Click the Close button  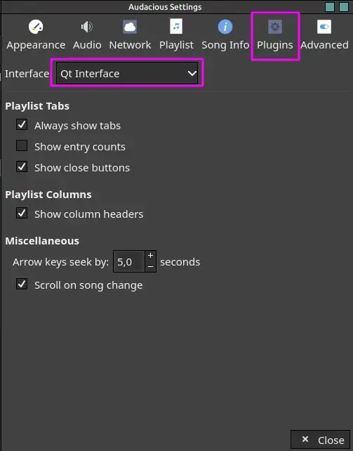320,439
